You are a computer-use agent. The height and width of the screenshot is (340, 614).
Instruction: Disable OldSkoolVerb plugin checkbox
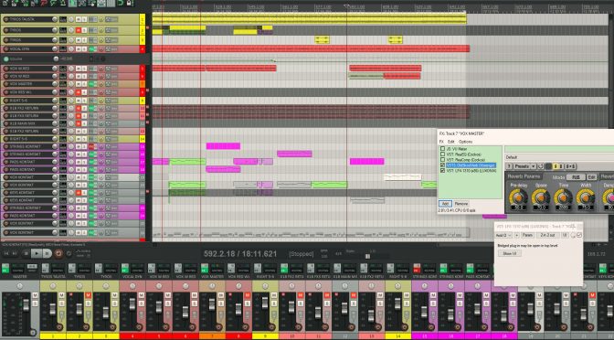pos(442,165)
